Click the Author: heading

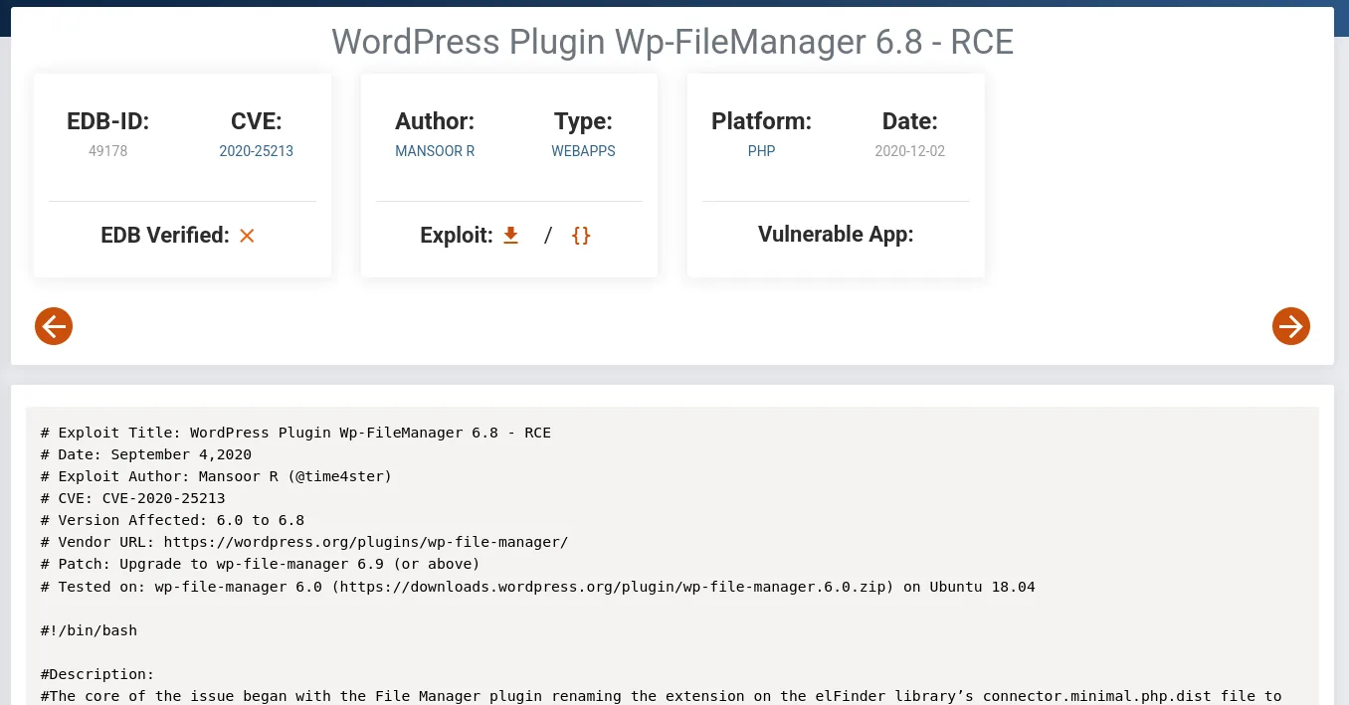point(435,121)
